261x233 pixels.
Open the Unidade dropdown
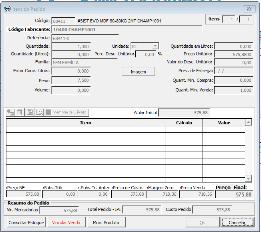pos(155,46)
